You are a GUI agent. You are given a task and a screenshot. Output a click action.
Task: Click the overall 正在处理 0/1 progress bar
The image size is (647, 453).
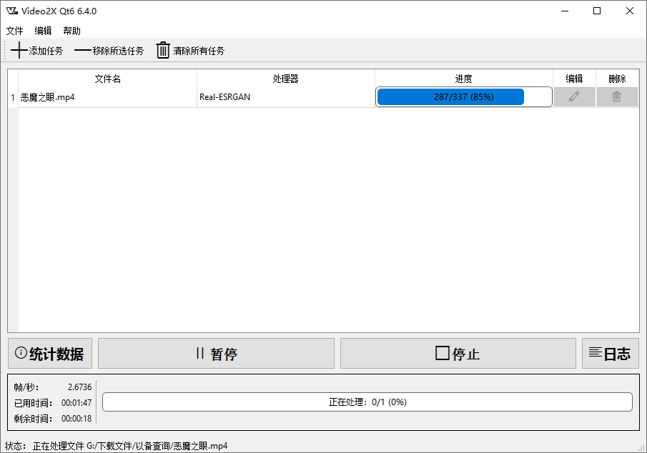click(x=367, y=402)
